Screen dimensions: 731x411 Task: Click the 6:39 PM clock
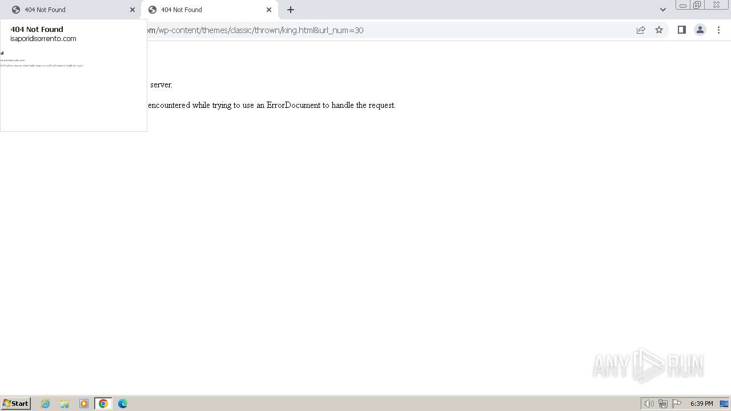click(702, 404)
